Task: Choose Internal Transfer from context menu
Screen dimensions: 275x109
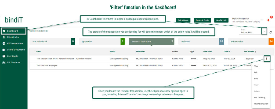Action: (x=261, y=104)
